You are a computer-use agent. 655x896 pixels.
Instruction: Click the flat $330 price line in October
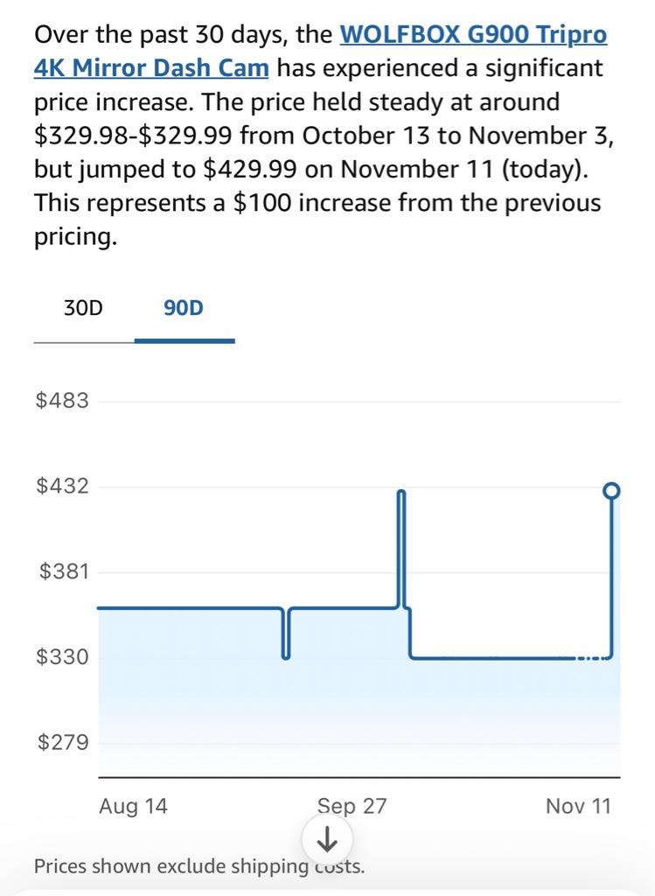click(x=490, y=656)
